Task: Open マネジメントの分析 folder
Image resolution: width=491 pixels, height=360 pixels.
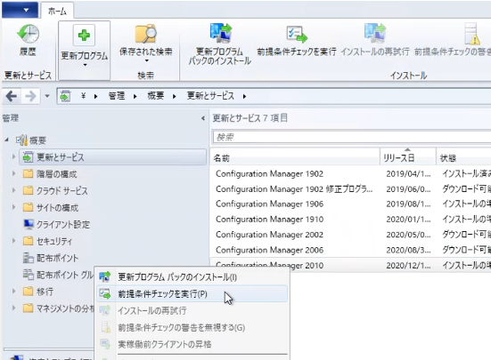Action: [x=58, y=308]
